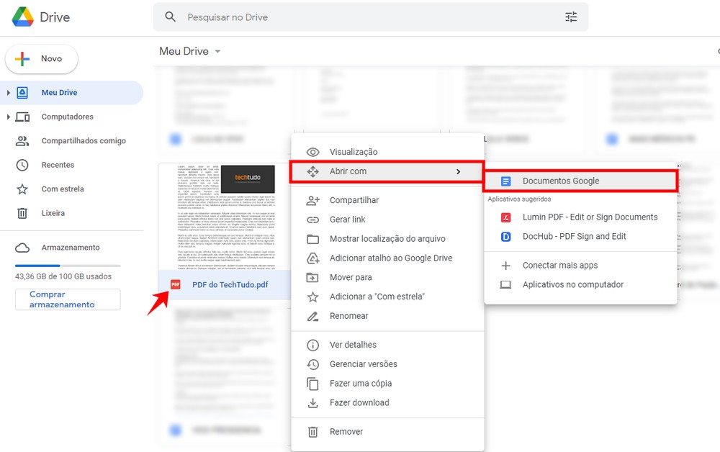Click the PDF do TechTudo thumbnail preview

tap(225, 217)
